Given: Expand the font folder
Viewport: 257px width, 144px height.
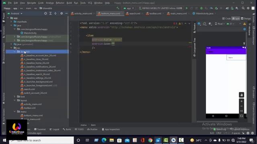Looking at the screenshot, I should click(x=14, y=97).
